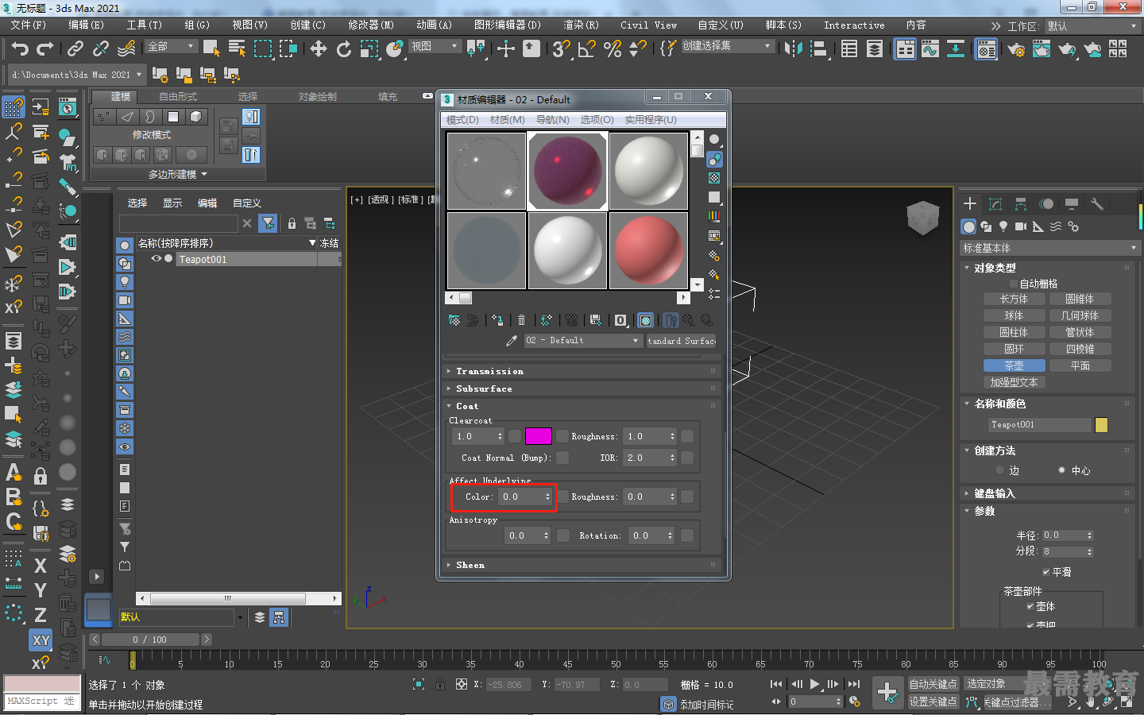
Task: Select the 中心 creation method radio
Action: tap(1062, 470)
